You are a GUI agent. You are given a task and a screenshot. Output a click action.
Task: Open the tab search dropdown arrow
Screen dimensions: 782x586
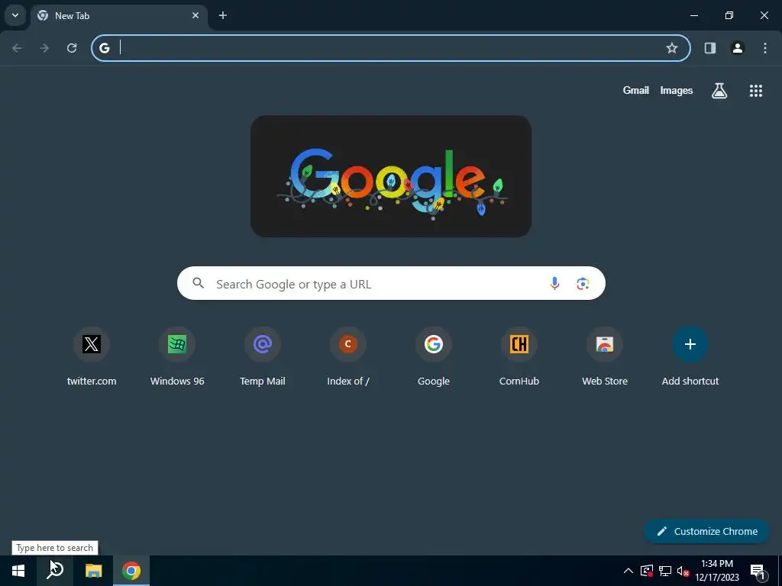point(15,15)
